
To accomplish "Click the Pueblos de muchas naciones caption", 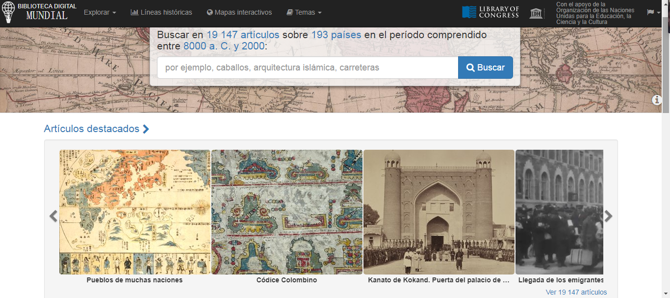I will 135,280.
